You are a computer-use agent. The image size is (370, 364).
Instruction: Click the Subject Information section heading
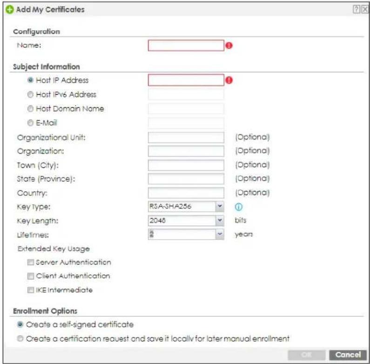(47, 67)
